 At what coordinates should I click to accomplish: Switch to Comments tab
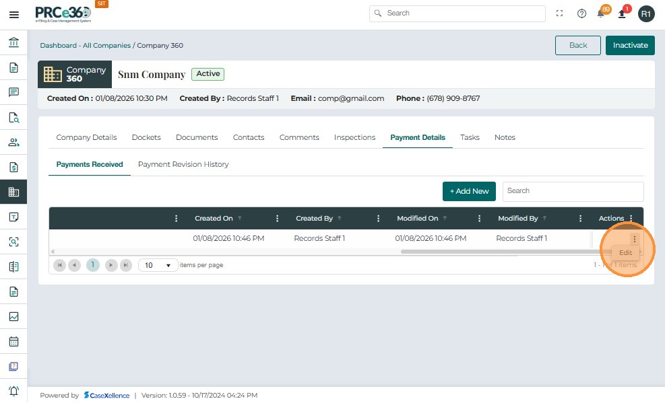[299, 137]
